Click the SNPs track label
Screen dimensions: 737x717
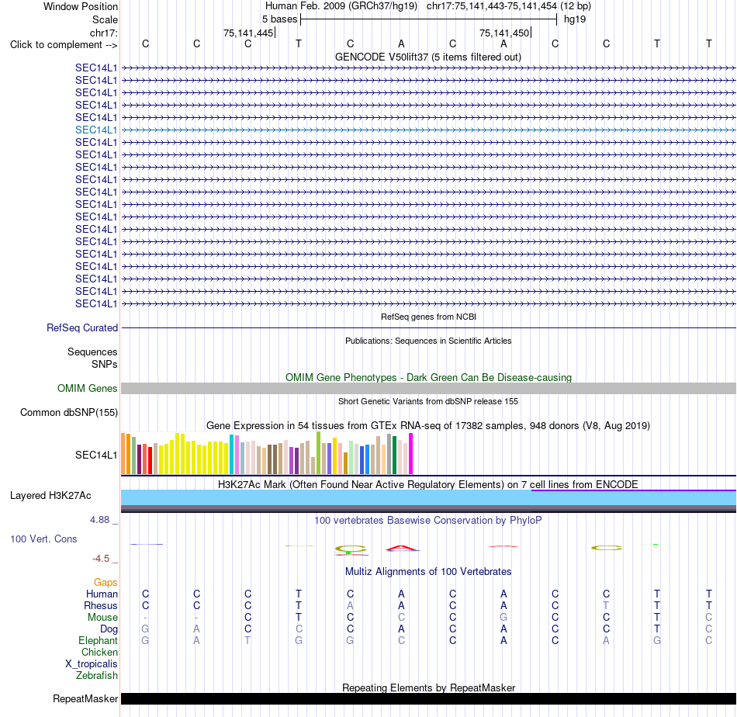pyautogui.click(x=105, y=365)
